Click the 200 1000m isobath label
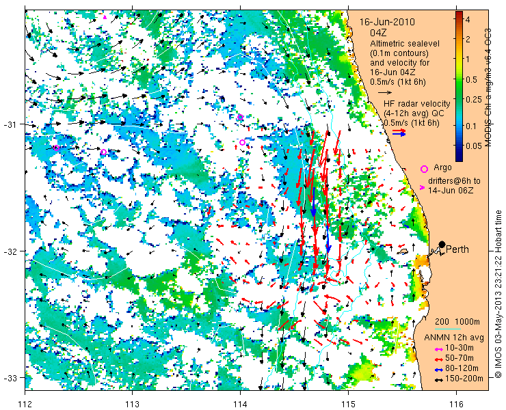 [x=457, y=322]
